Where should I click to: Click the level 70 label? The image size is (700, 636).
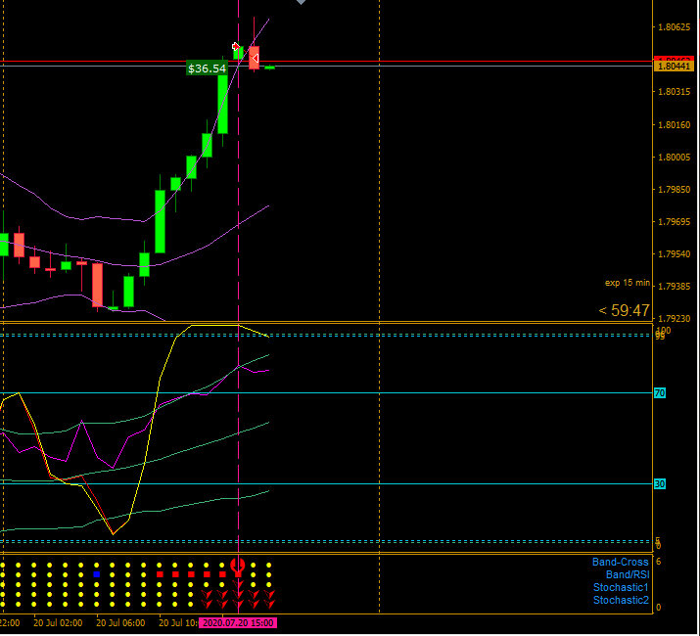click(x=660, y=393)
